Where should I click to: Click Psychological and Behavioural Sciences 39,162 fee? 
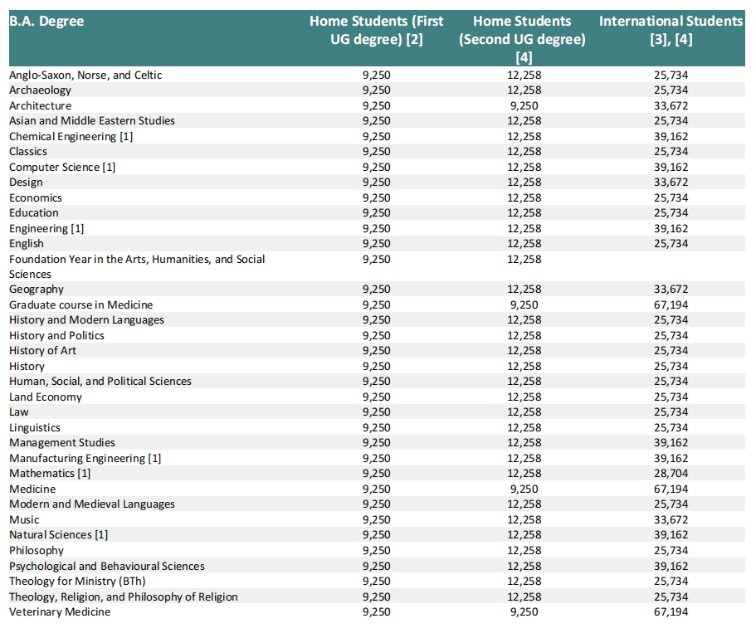671,566
